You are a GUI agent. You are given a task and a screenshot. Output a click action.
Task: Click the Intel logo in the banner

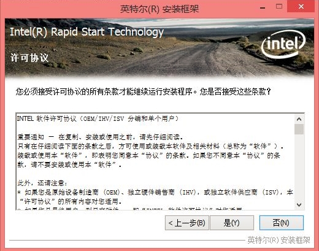pyautogui.click(x=283, y=44)
